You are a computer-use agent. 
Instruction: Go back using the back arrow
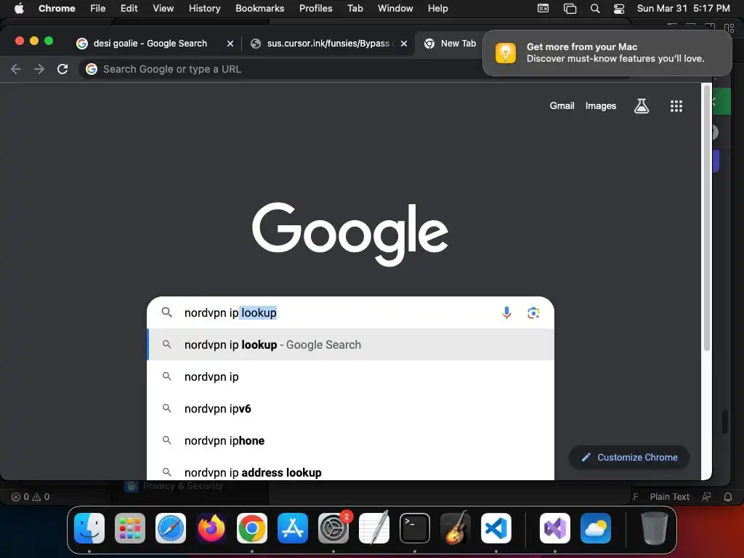click(16, 69)
